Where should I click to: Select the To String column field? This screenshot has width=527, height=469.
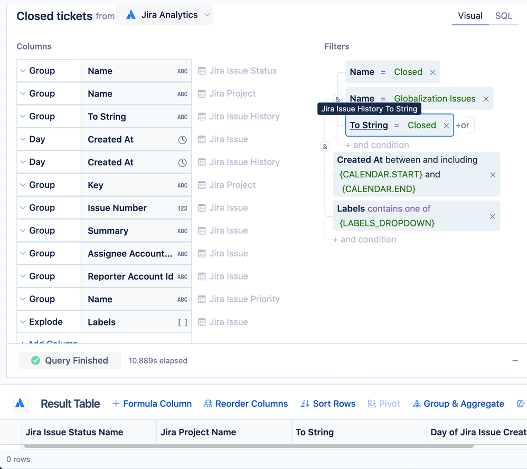click(136, 116)
